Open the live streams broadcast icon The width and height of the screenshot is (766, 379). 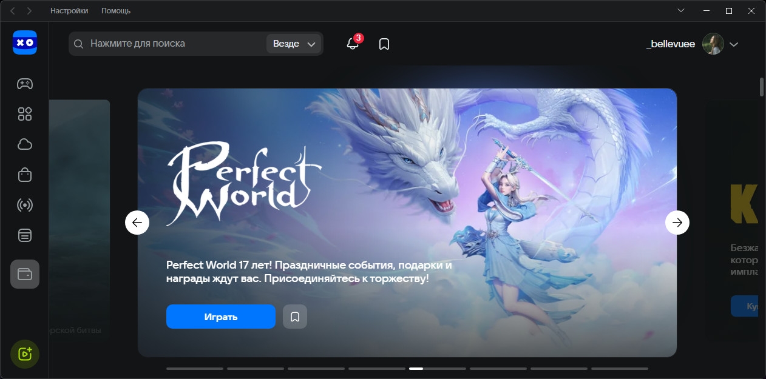[25, 205]
